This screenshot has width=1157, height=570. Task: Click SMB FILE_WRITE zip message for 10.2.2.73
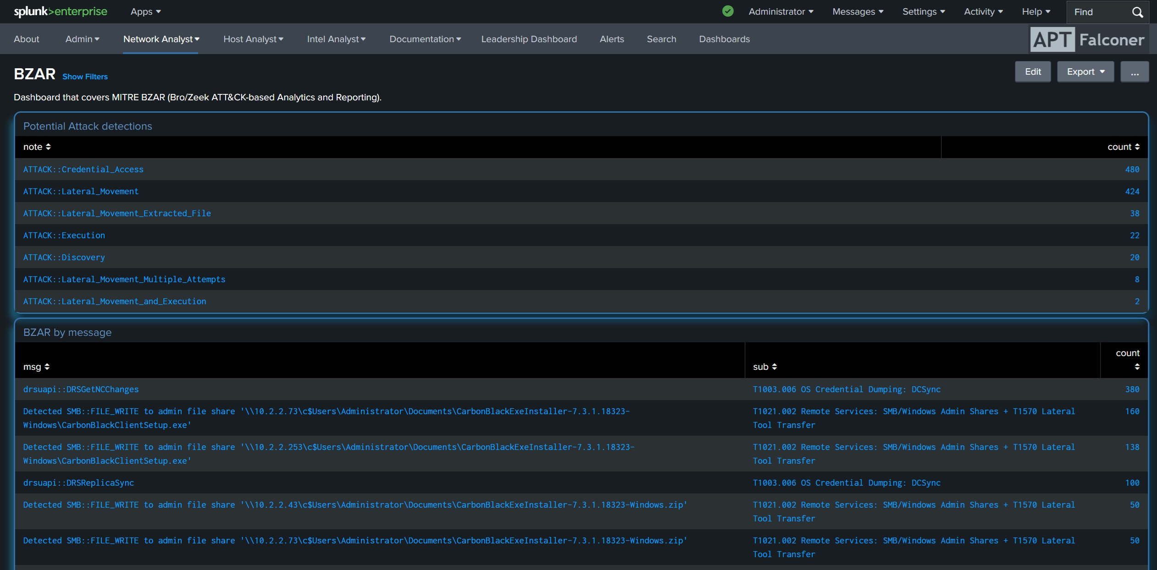[355, 540]
